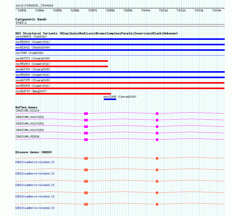The image size is (232, 216).
Task: Open the second CDH23|cadherin-related 23 OMIM link
Action: 35,174
